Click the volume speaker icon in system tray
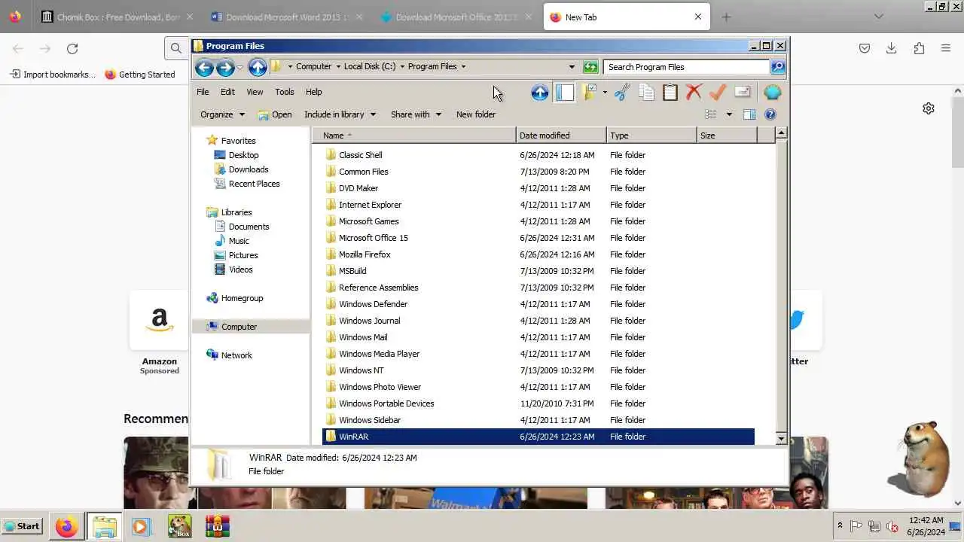Screen dimensions: 964x542 pos(892,526)
